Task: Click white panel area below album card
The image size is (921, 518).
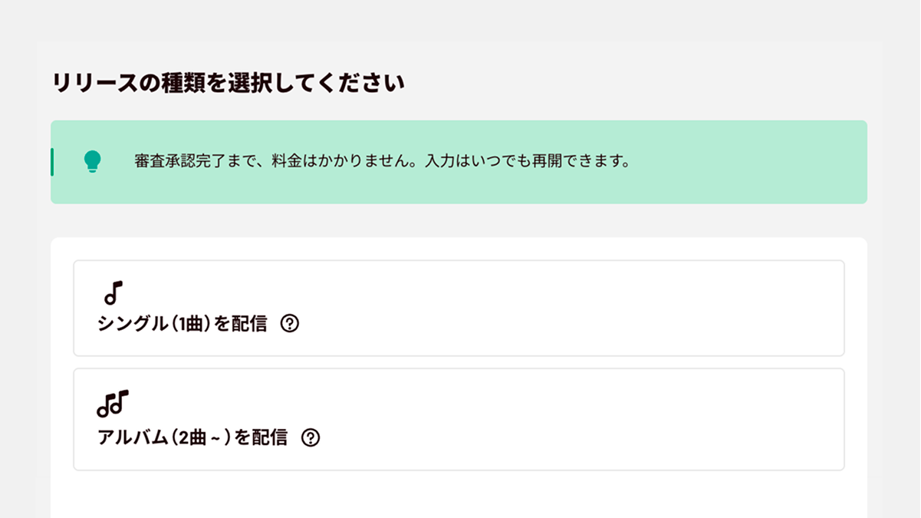Action: point(459,494)
